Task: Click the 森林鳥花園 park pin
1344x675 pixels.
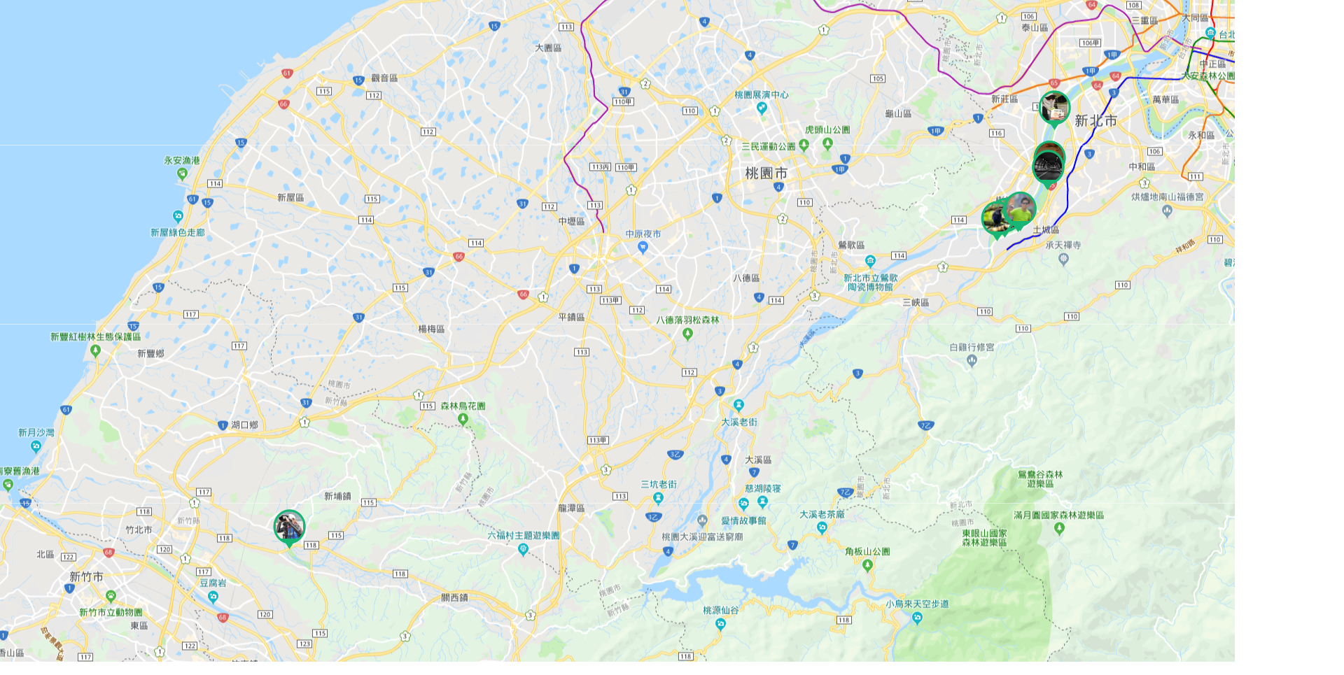Action: click(x=463, y=420)
